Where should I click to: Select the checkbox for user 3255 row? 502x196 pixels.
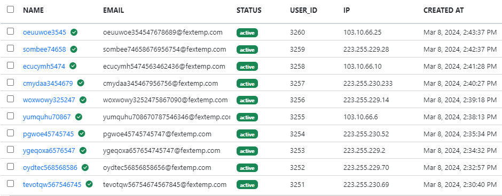pyautogui.click(x=11, y=116)
